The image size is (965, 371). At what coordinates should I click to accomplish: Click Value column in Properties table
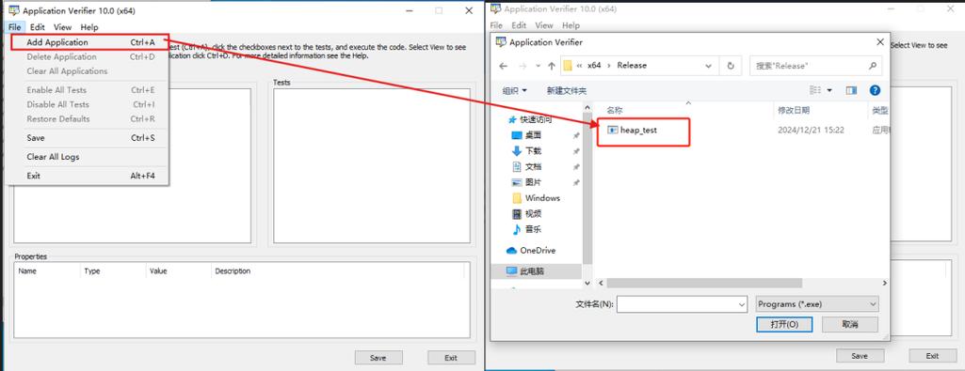coord(158,271)
